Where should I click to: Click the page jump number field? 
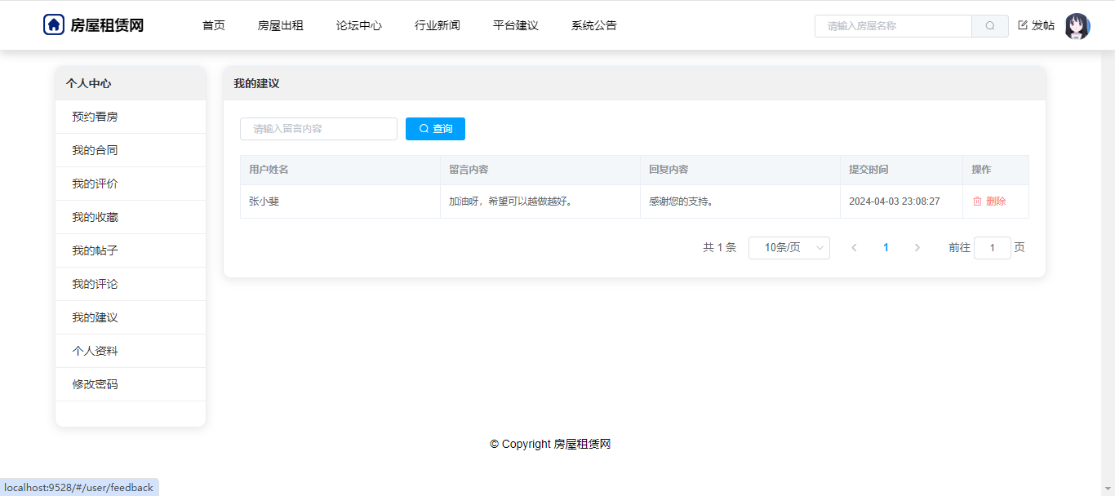click(x=992, y=248)
